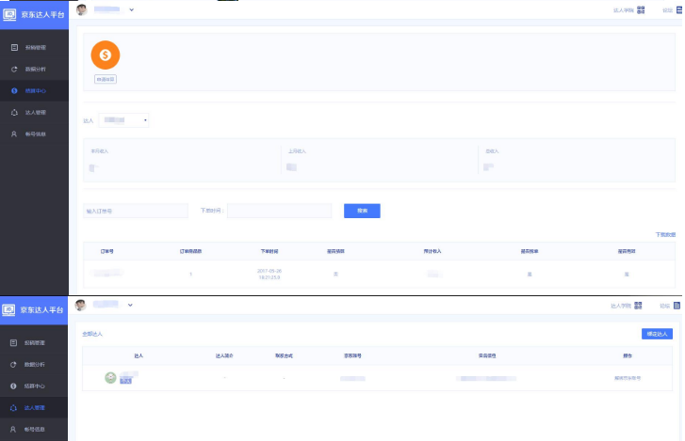The image size is (685, 441).
Task: Open 帐号信息 in the lower sidebar
Action: (35, 429)
